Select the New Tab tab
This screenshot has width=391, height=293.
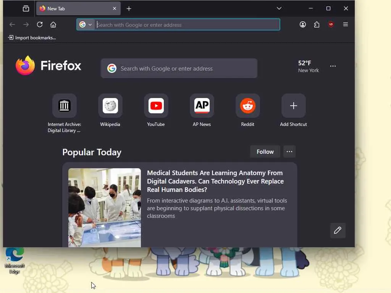pyautogui.click(x=78, y=8)
